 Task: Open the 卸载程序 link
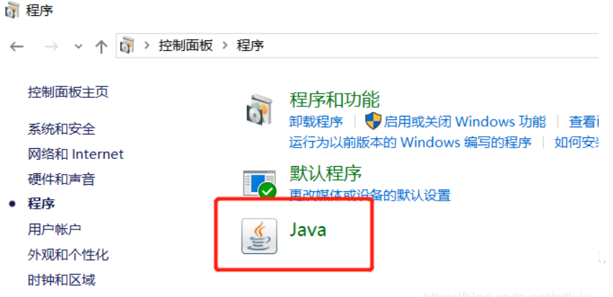316,122
